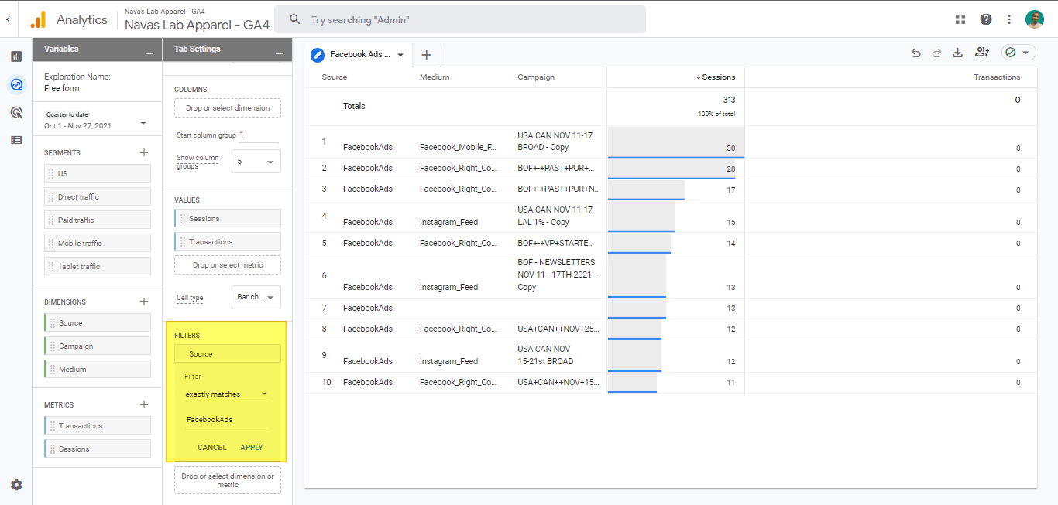Select the Paid traffic segment
Image resolution: width=1058 pixels, height=505 pixels.
[x=98, y=220]
